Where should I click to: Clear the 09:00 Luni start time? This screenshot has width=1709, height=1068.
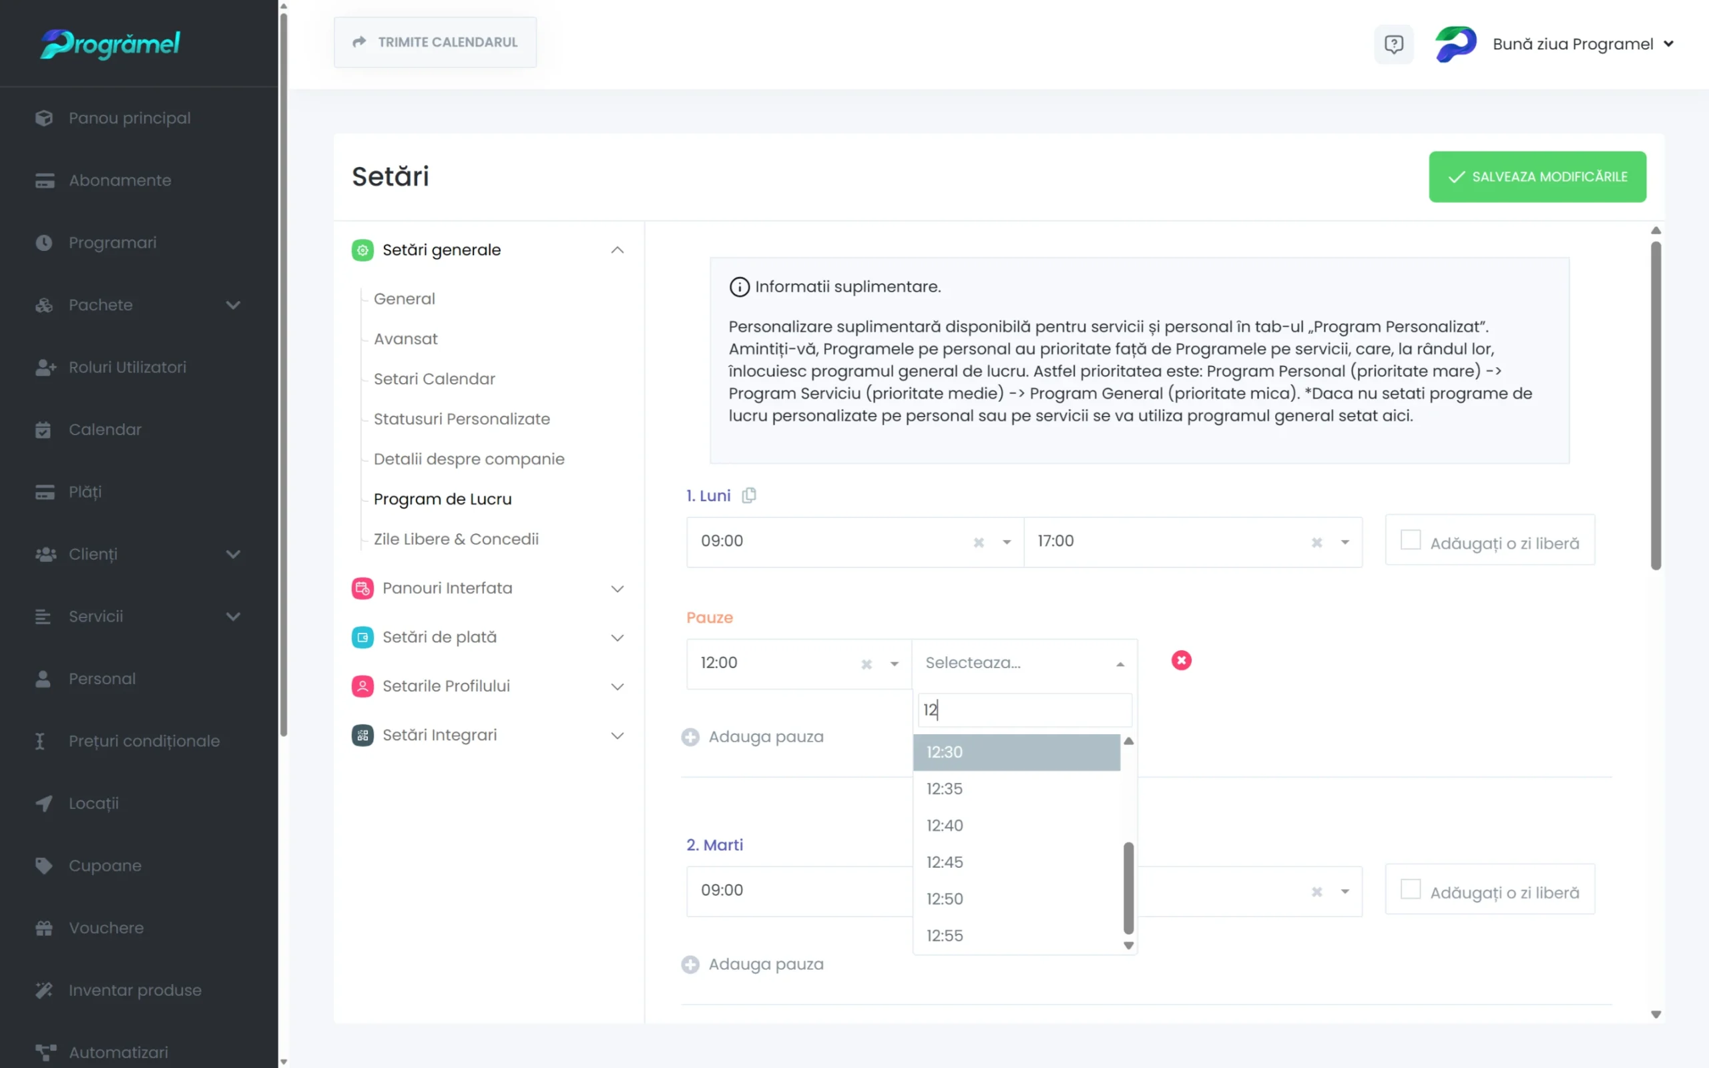pos(978,543)
